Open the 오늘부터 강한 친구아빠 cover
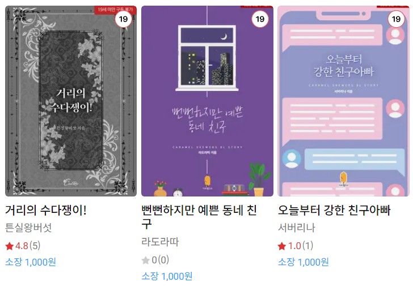 coord(343,101)
